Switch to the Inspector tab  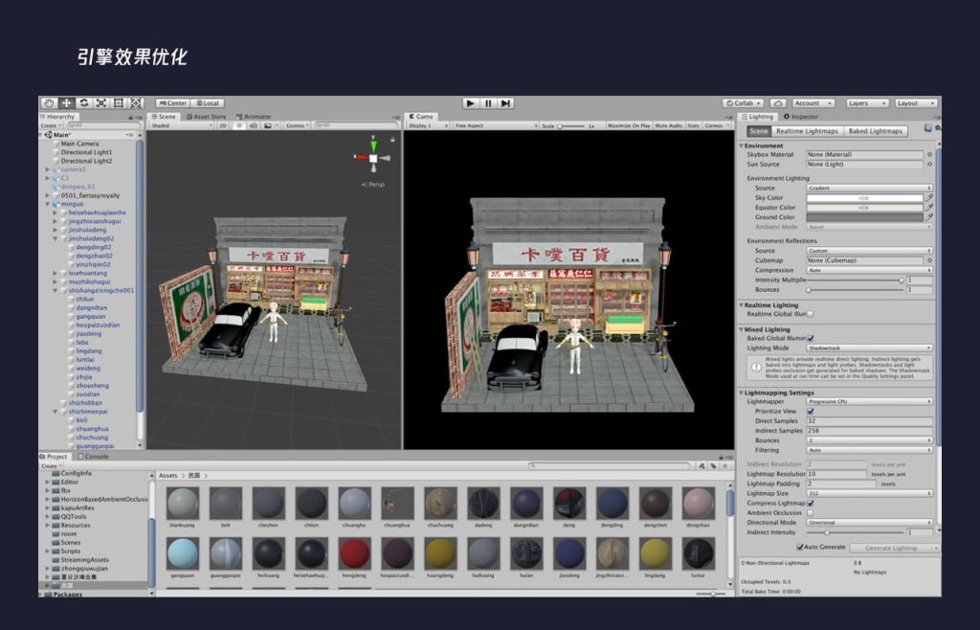point(801,117)
